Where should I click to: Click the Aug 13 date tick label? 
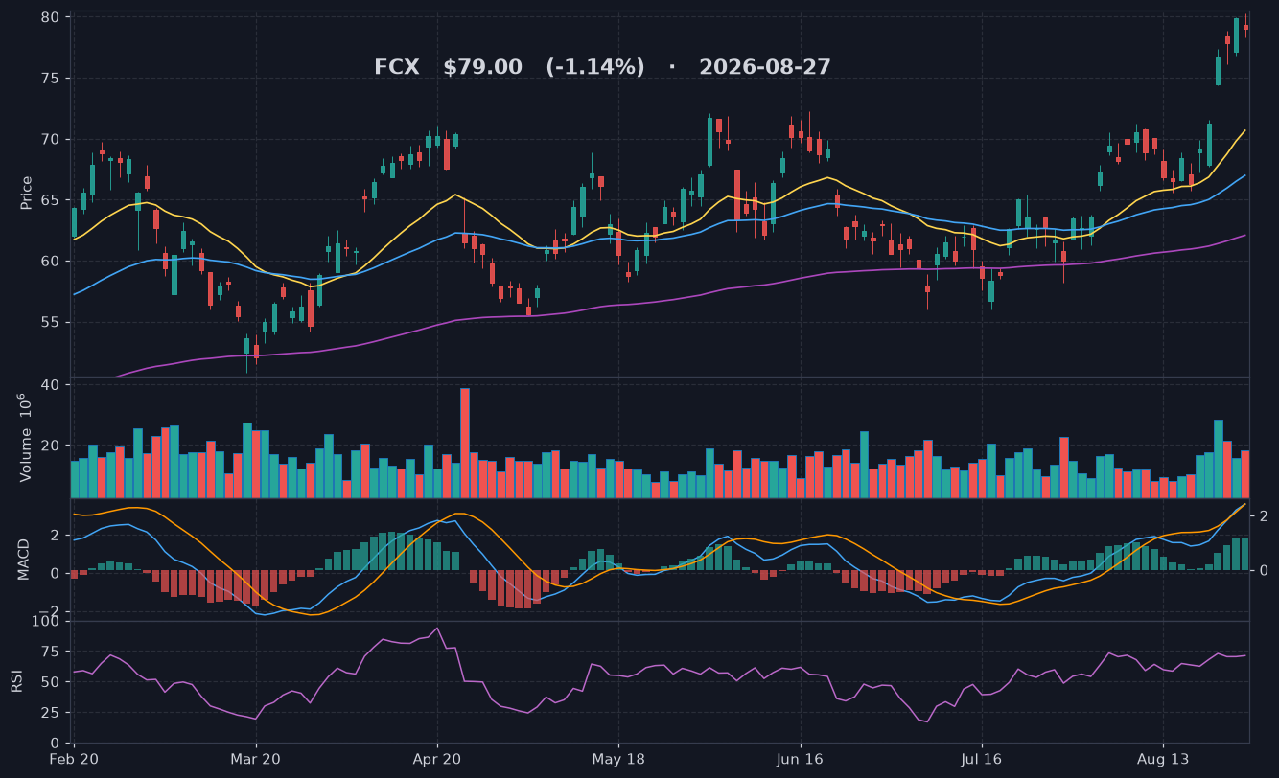coord(1163,759)
